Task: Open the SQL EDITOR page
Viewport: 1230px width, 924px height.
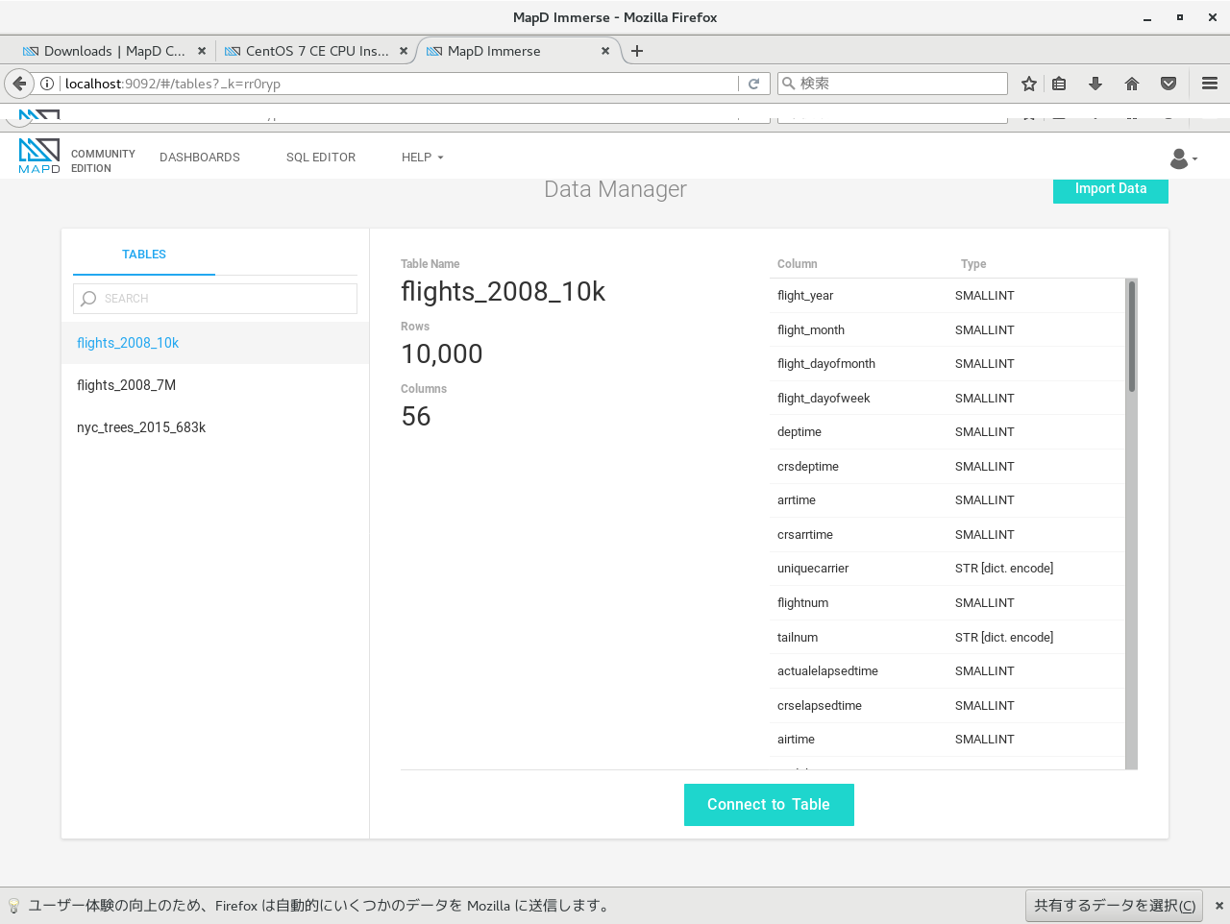Action: click(x=321, y=158)
